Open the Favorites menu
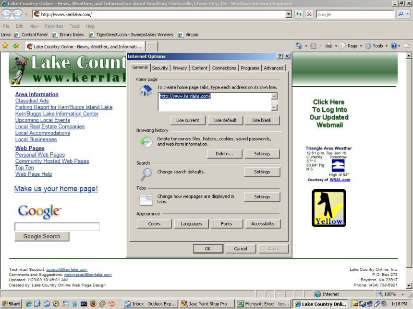This screenshot has width=413, height=309. tap(54, 26)
